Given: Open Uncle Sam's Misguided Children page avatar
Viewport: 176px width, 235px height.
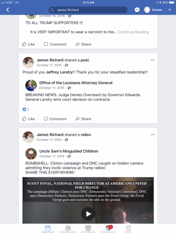Looking at the screenshot, I should (x=31, y=154).
